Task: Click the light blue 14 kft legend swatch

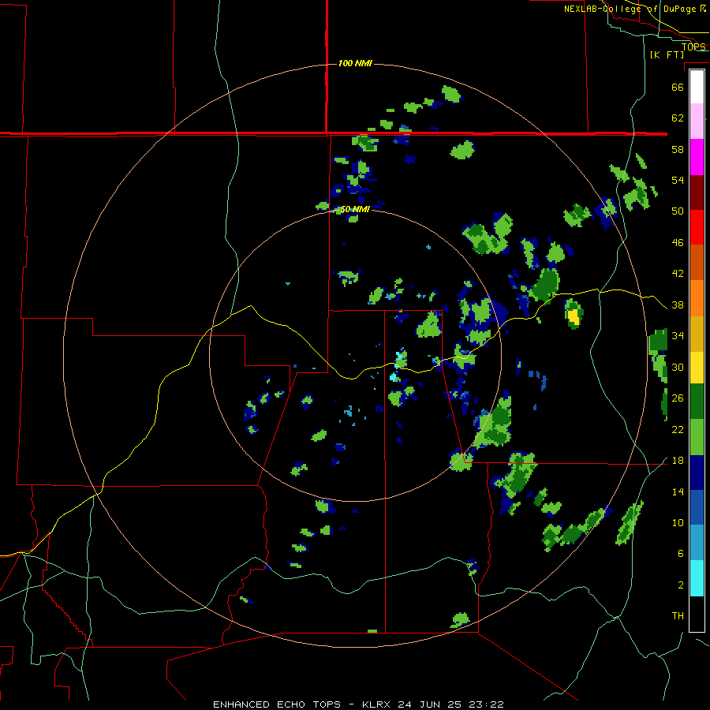Action: (697, 543)
